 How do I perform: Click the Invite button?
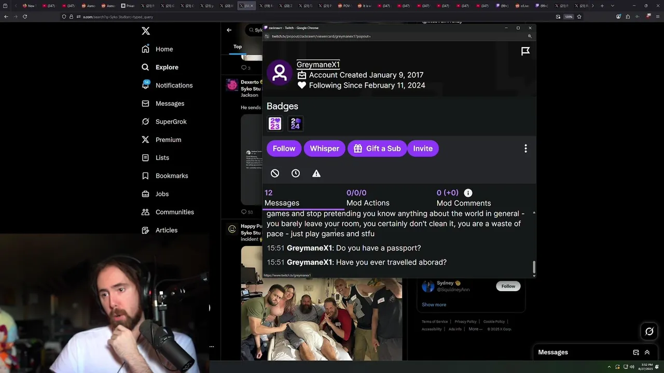[423, 149]
